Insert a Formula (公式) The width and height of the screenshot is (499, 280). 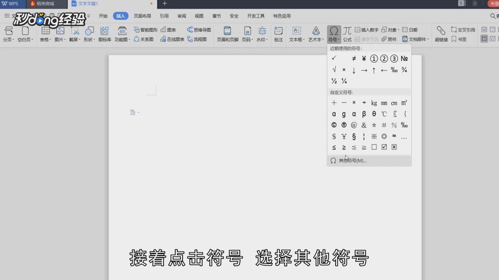347,34
